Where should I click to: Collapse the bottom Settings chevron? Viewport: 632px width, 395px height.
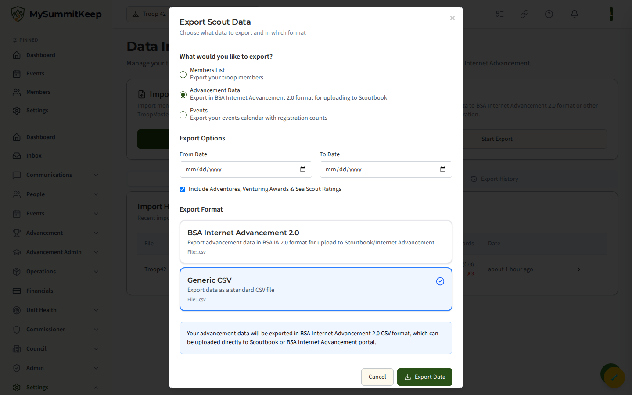pos(96,388)
